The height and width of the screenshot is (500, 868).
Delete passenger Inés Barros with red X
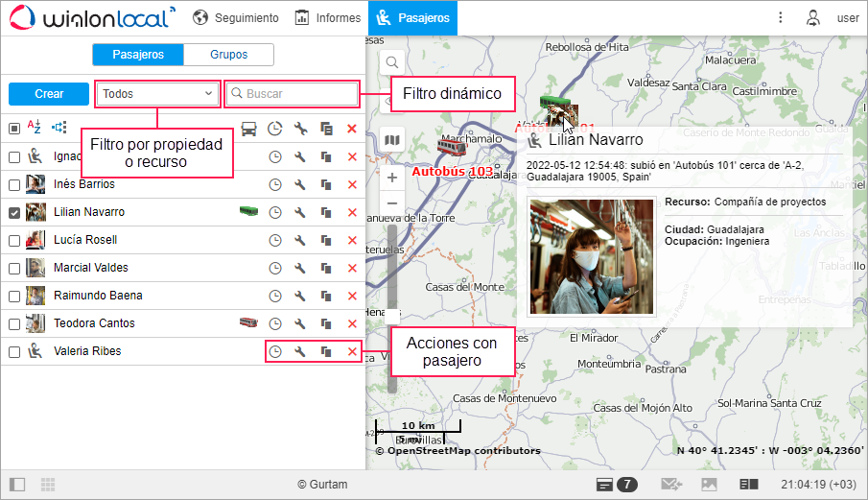[352, 184]
